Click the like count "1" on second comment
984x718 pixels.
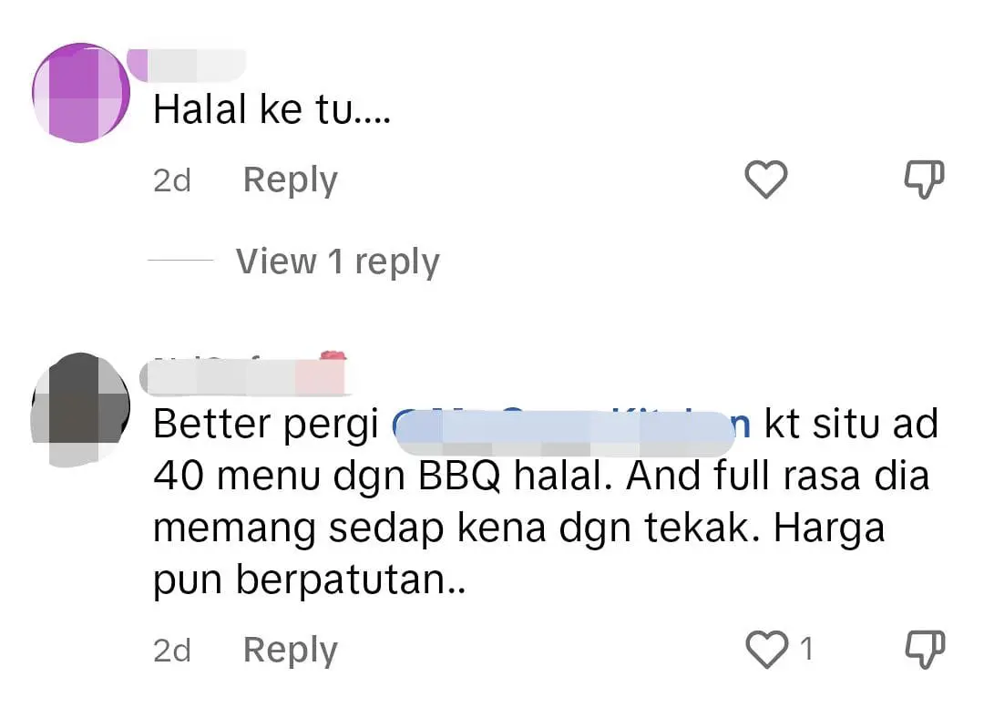click(807, 649)
